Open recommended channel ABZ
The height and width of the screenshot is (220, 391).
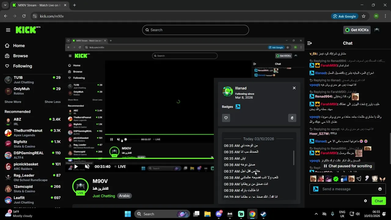[x=32, y=122]
